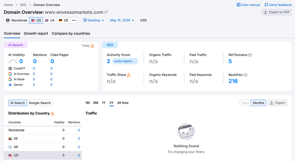Click the AI Visibility value 0
The width and height of the screenshot is (295, 161).
[21, 61]
